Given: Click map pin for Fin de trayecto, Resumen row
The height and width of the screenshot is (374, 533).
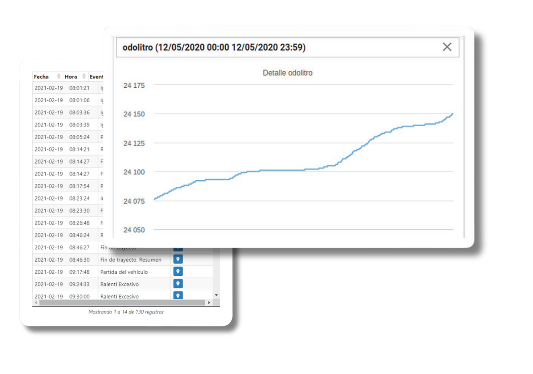Looking at the screenshot, I should point(178,259).
